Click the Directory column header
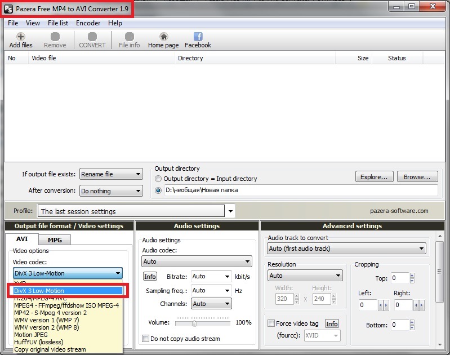This screenshot has width=450, height=355. (255, 58)
